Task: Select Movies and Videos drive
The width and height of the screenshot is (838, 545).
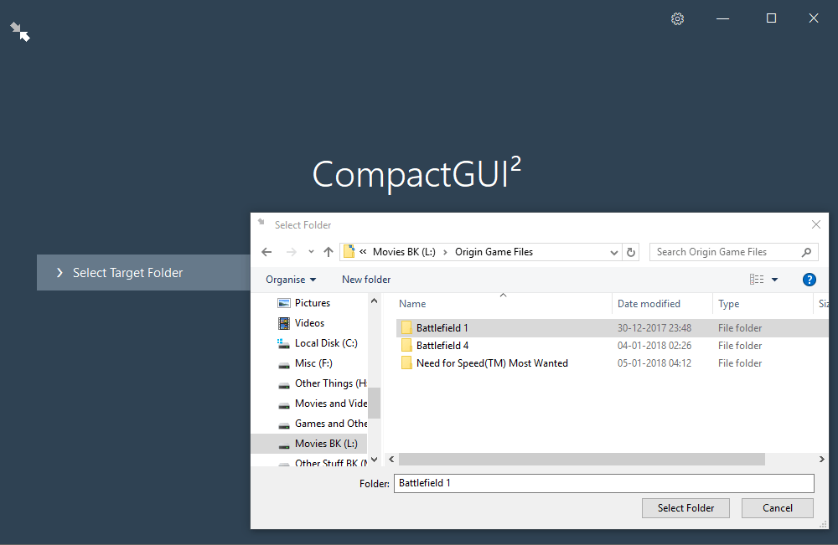Action: coord(330,404)
